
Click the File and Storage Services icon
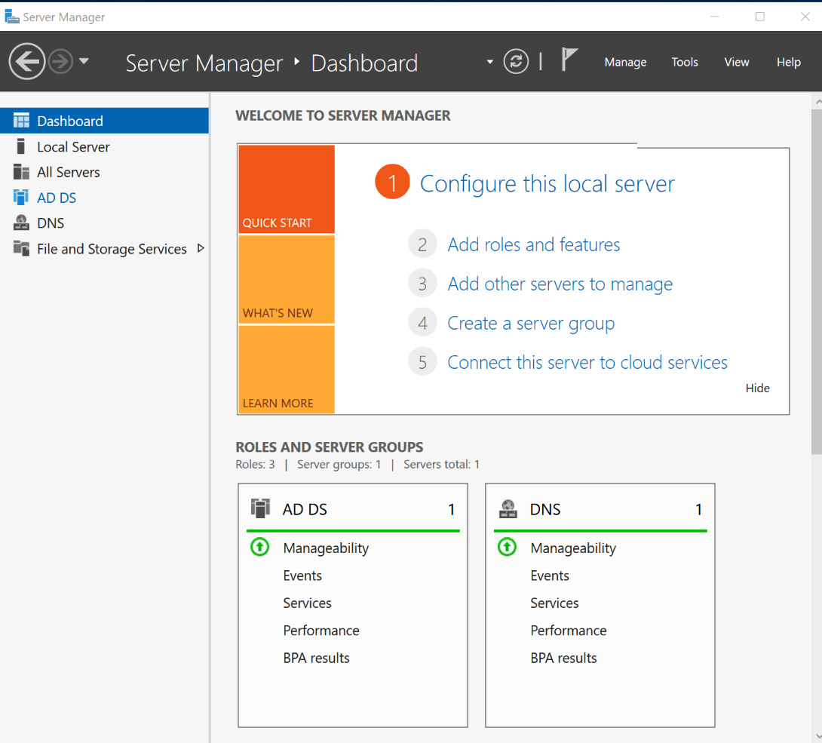pyautogui.click(x=21, y=248)
